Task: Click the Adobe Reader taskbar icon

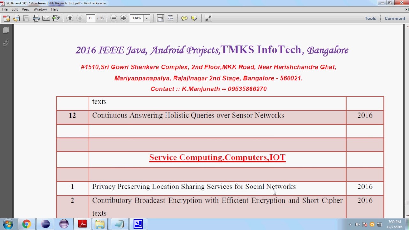Action: pos(82,224)
